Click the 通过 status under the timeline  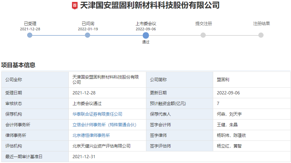tap(146, 42)
